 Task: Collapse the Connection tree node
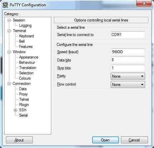(9, 84)
